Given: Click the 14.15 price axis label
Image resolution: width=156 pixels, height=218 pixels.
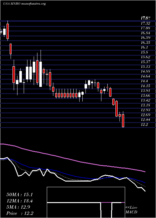Looking at the screenshot, I should [x=145, y=86].
